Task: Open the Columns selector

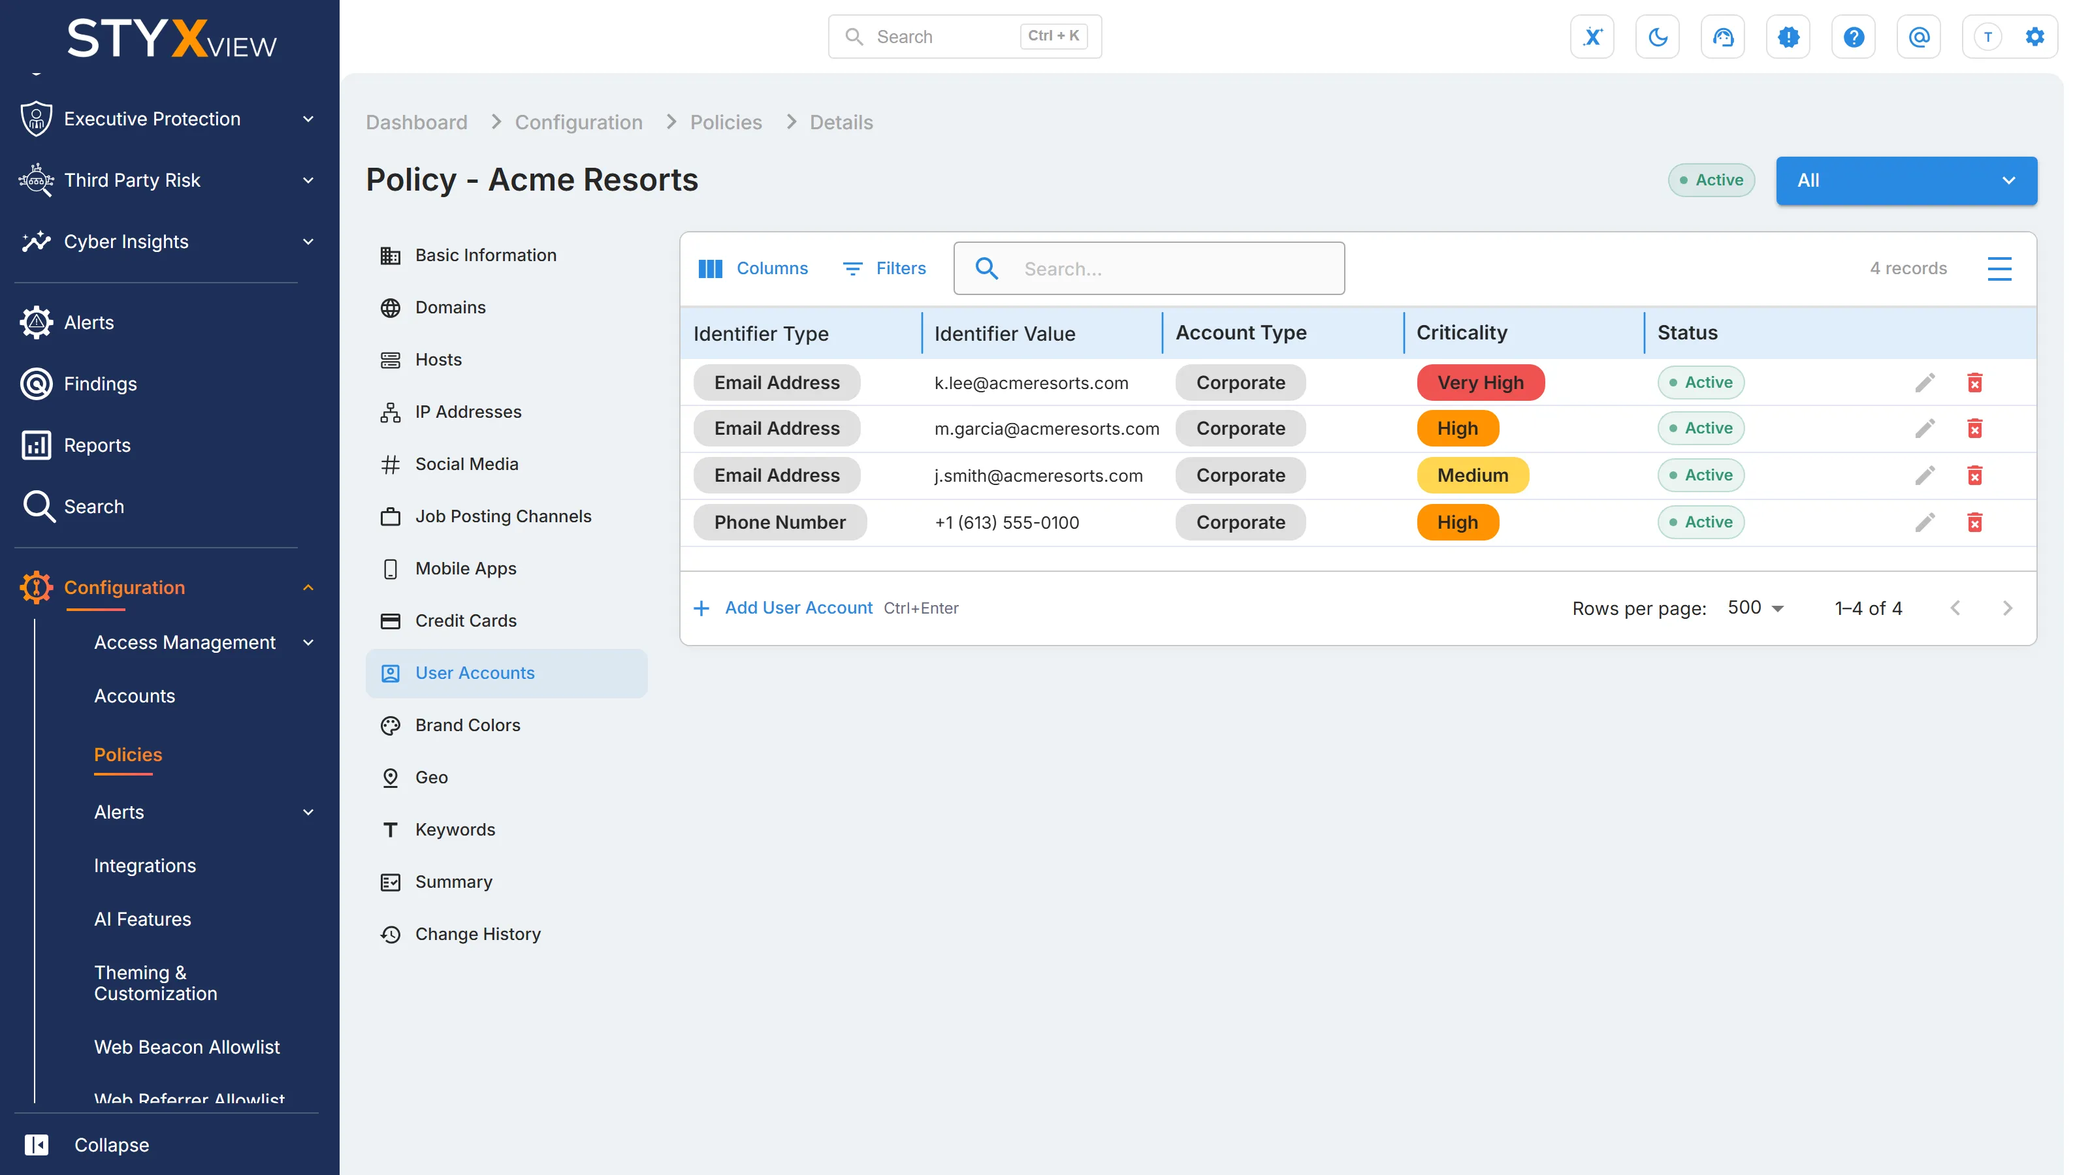Action: 753,268
